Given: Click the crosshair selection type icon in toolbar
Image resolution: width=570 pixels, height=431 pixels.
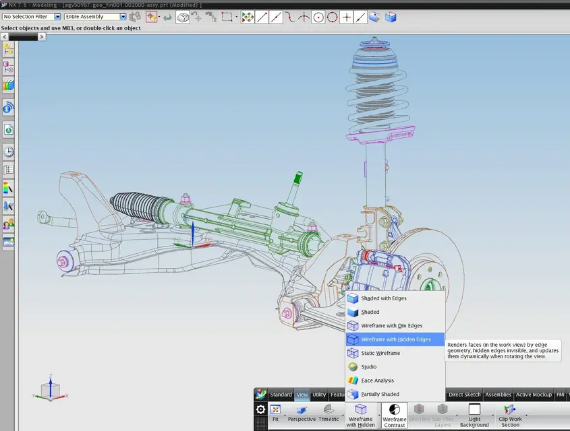Looking at the screenshot, I should point(151,17).
